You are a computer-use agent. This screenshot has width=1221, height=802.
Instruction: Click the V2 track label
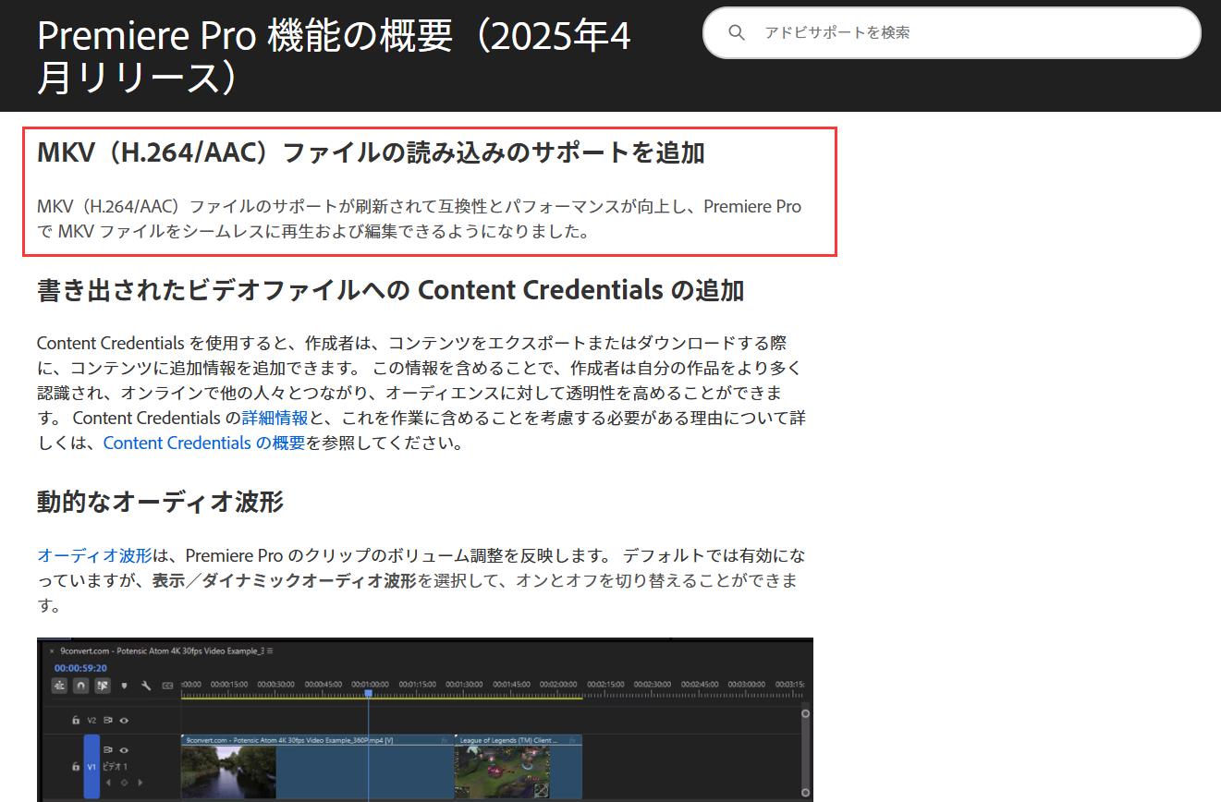point(92,720)
